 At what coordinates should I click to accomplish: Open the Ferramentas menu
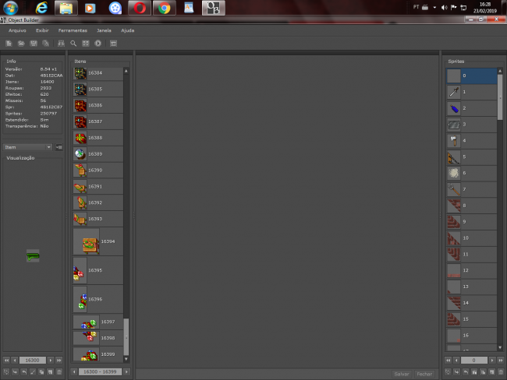[x=73, y=30]
